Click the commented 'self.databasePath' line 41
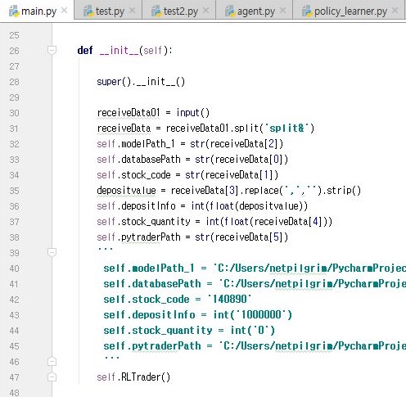The width and height of the screenshot is (406, 397). [x=255, y=284]
